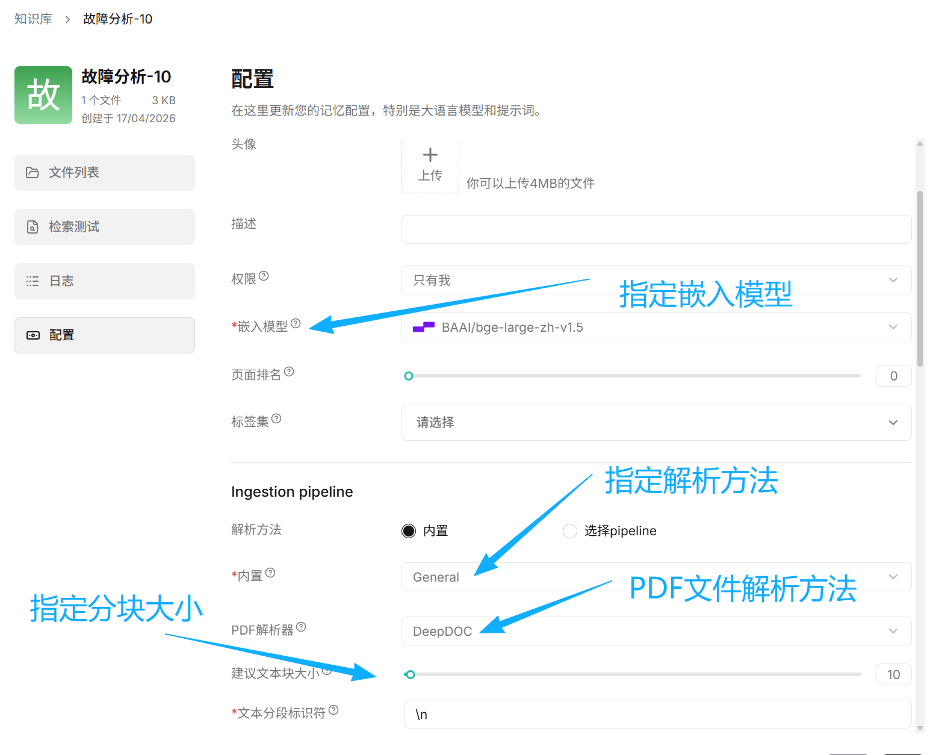Click help icon next to 权限
930x755 pixels.
(x=264, y=276)
